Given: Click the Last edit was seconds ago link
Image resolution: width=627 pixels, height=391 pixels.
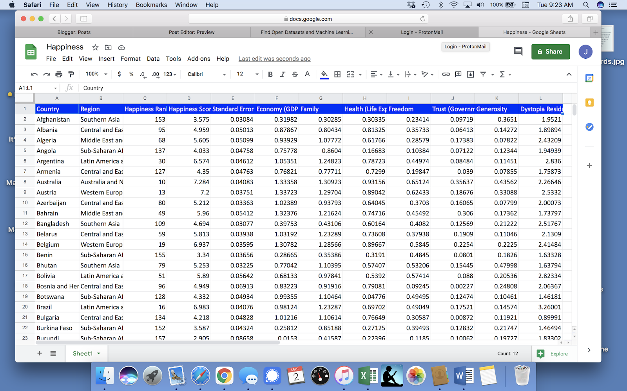Looking at the screenshot, I should click(x=274, y=59).
